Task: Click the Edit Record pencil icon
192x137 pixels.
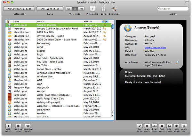Action: tap(140, 126)
